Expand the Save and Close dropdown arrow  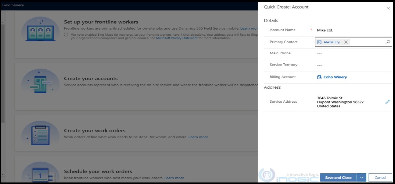361,178
